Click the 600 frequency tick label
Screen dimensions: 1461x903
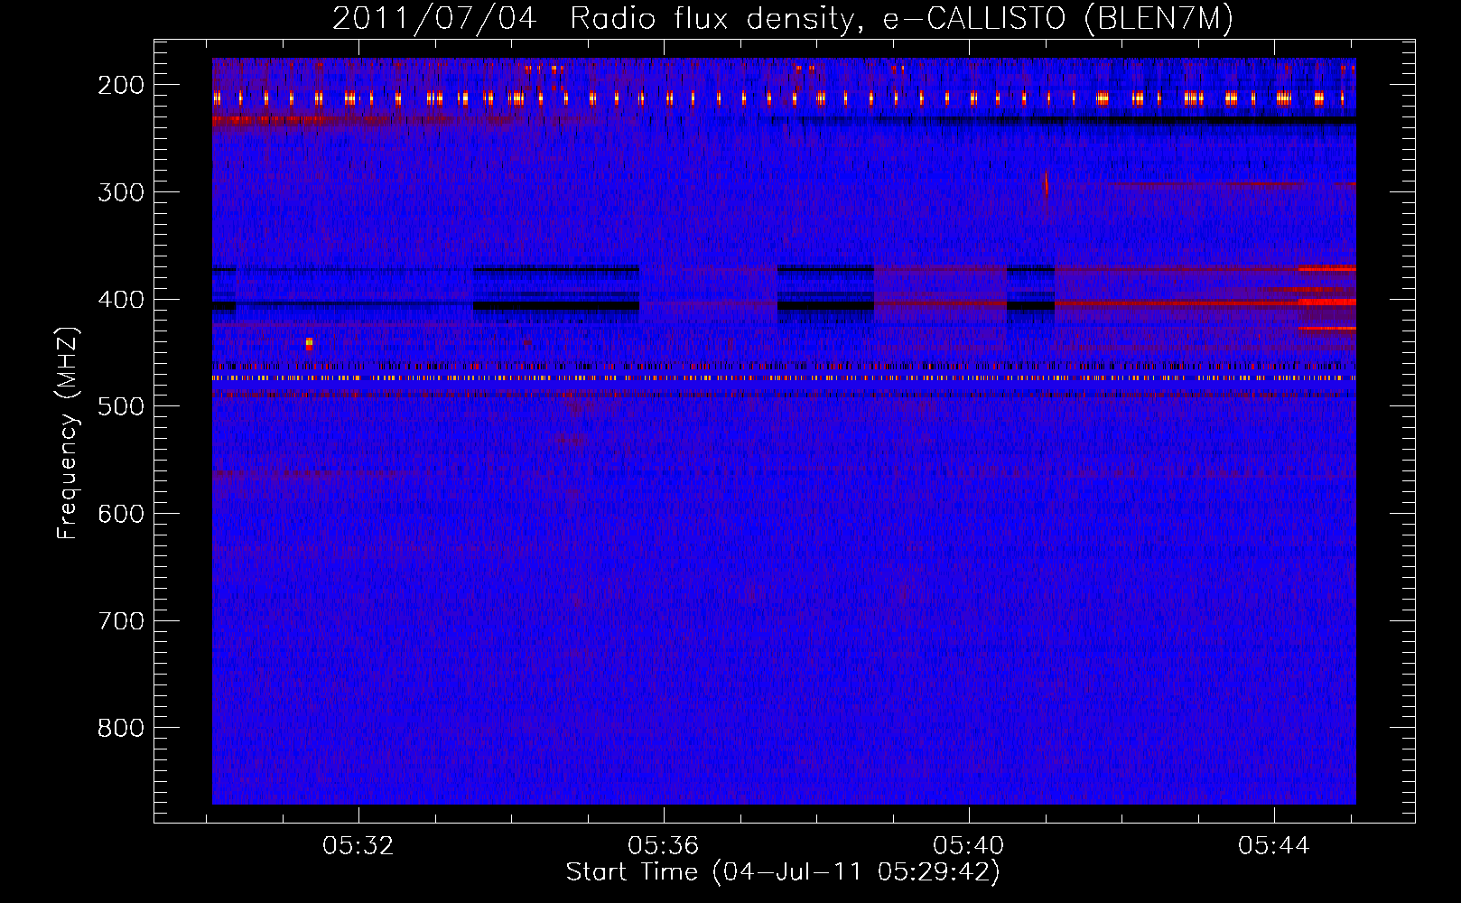(x=121, y=514)
